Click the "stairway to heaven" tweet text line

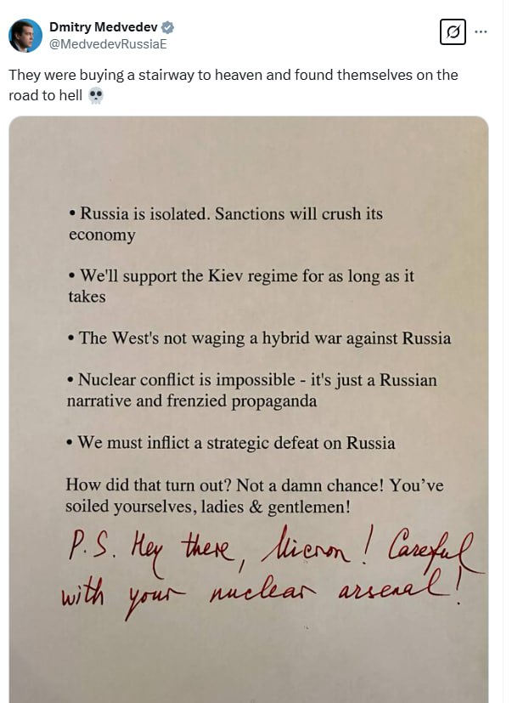point(233,75)
